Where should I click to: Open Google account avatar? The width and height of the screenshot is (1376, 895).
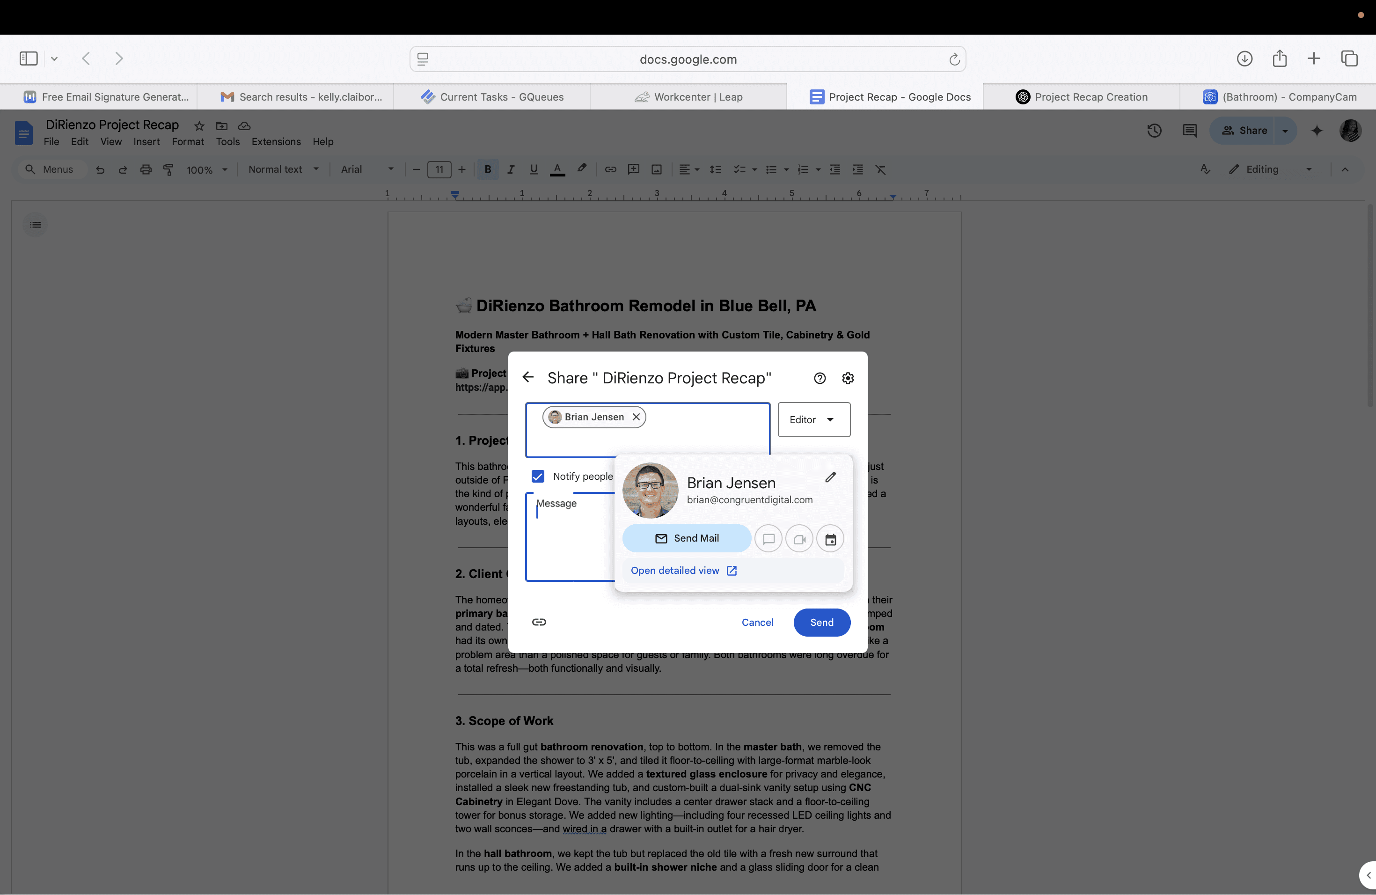coord(1350,131)
